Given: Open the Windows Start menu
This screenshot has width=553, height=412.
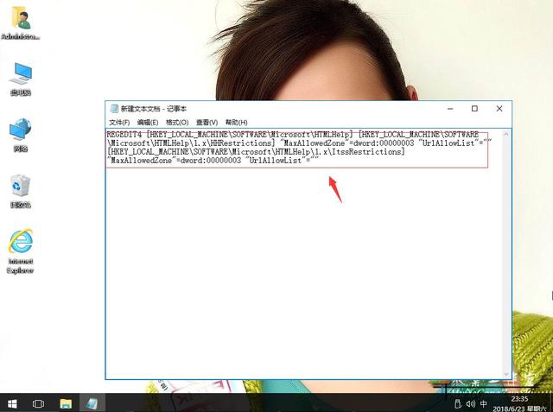Looking at the screenshot, I should (x=12, y=403).
